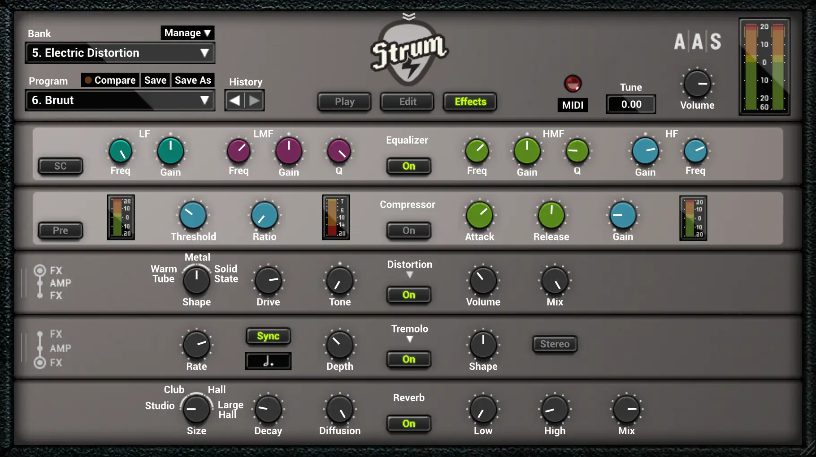Switch to the Play tab
Viewport: 816px width, 457px height.
pyautogui.click(x=344, y=102)
